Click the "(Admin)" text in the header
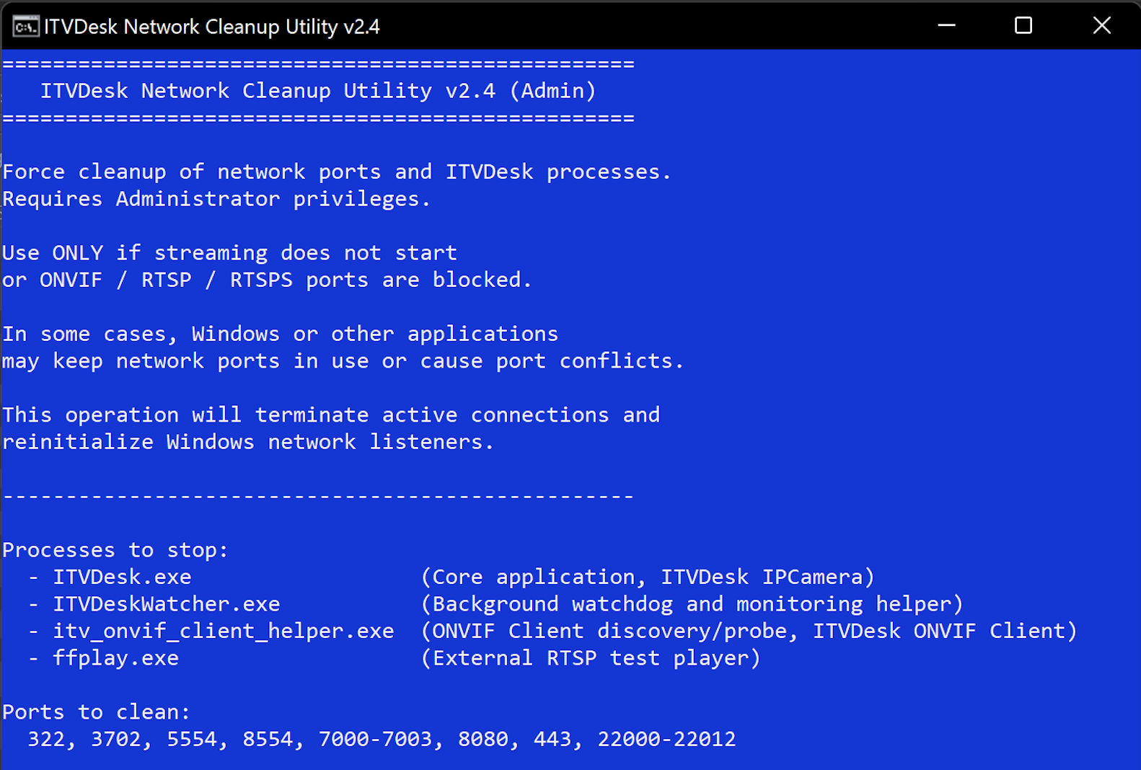Viewport: 1141px width, 770px height. click(x=552, y=91)
